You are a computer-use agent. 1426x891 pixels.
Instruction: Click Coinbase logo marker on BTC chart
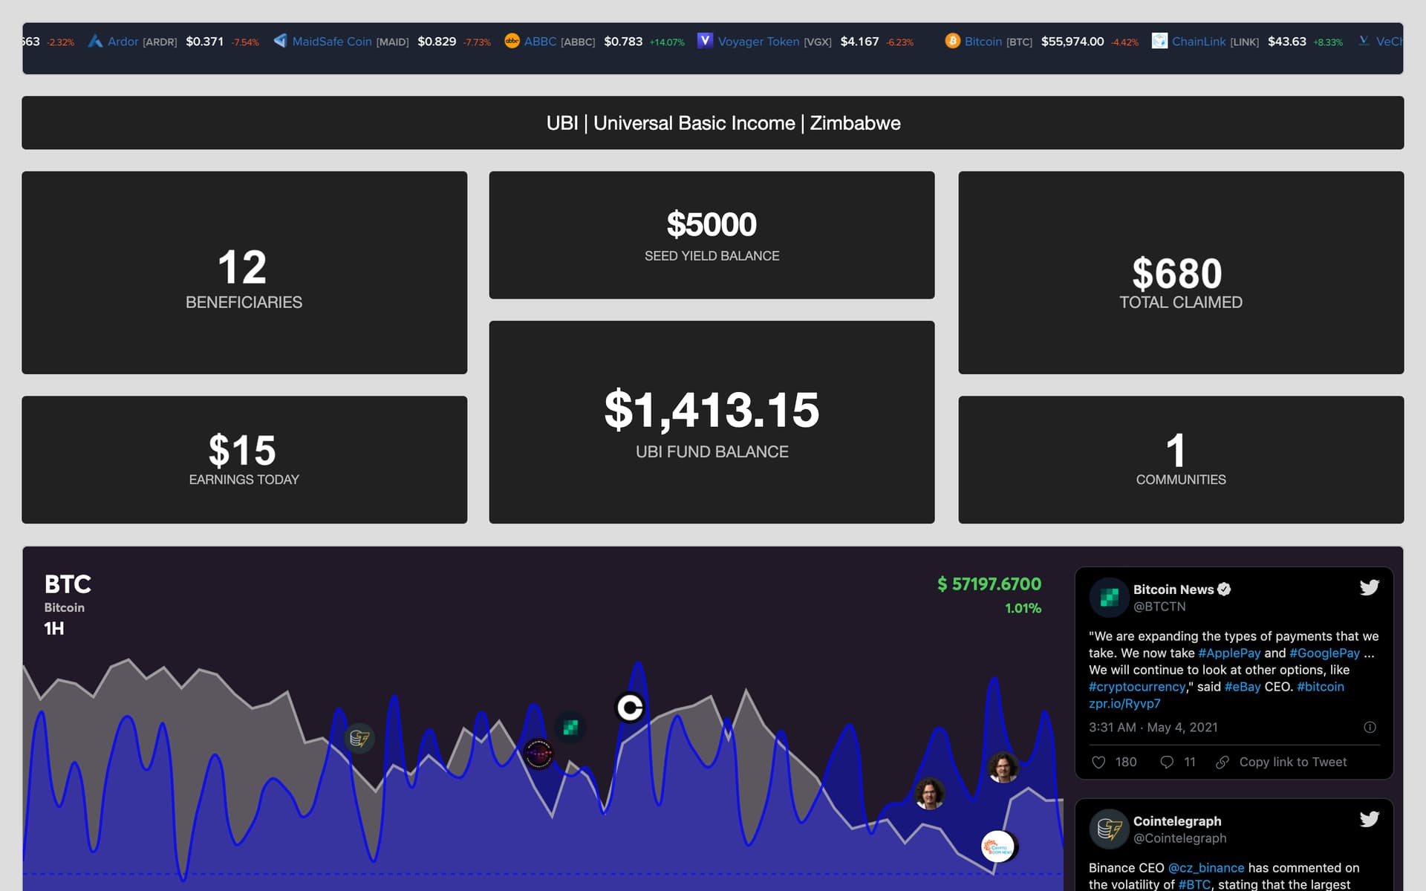point(630,708)
